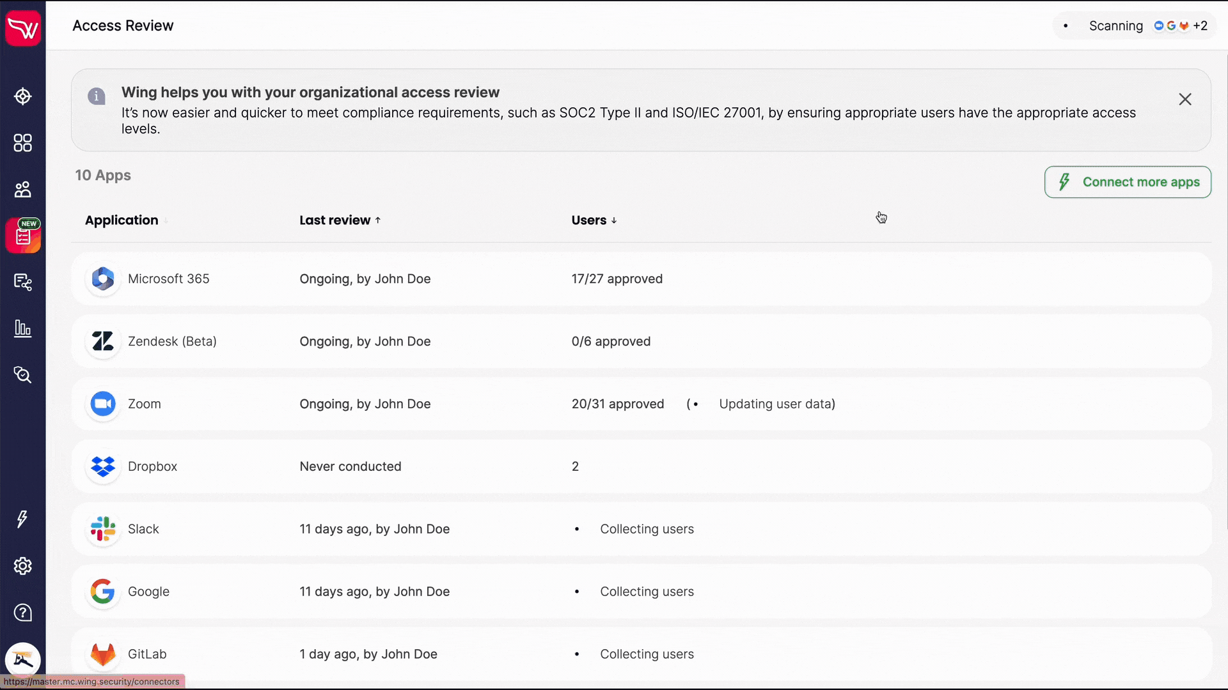Image resolution: width=1228 pixels, height=690 pixels.
Task: Open the bar chart reports sidebar icon
Action: click(23, 328)
